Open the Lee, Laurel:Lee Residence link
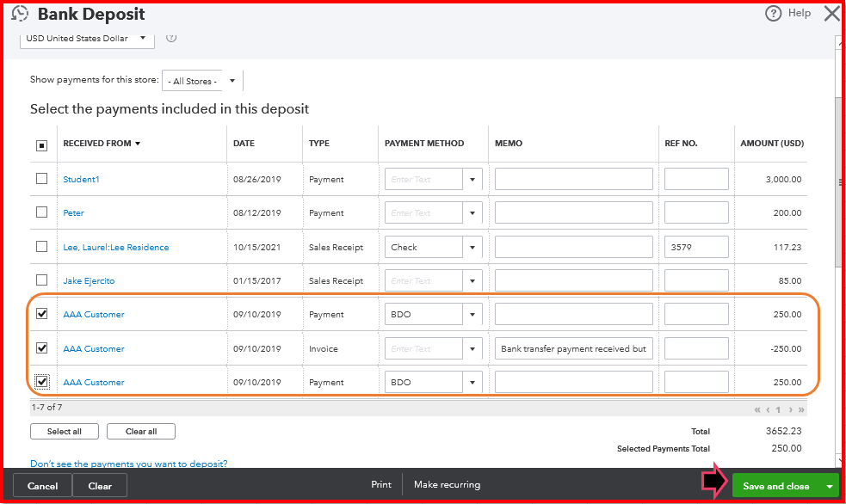The height and width of the screenshot is (504, 846). [x=116, y=248]
